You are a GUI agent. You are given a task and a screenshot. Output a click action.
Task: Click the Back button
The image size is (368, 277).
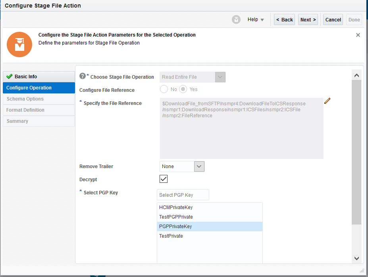(284, 19)
